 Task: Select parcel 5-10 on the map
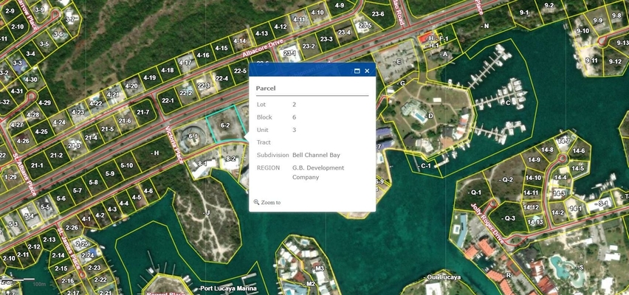click(x=126, y=166)
